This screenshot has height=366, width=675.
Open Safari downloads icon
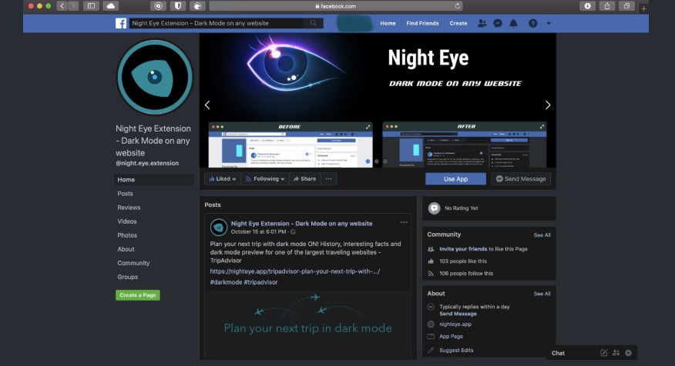click(x=587, y=6)
